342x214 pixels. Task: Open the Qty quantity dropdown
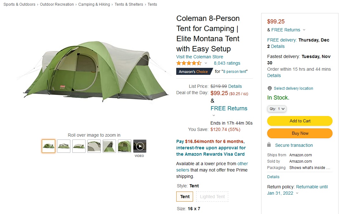277,109
